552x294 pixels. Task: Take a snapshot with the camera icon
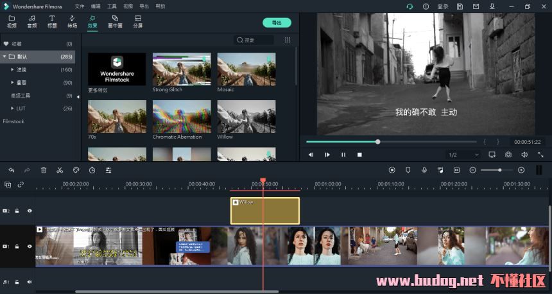tap(508, 155)
